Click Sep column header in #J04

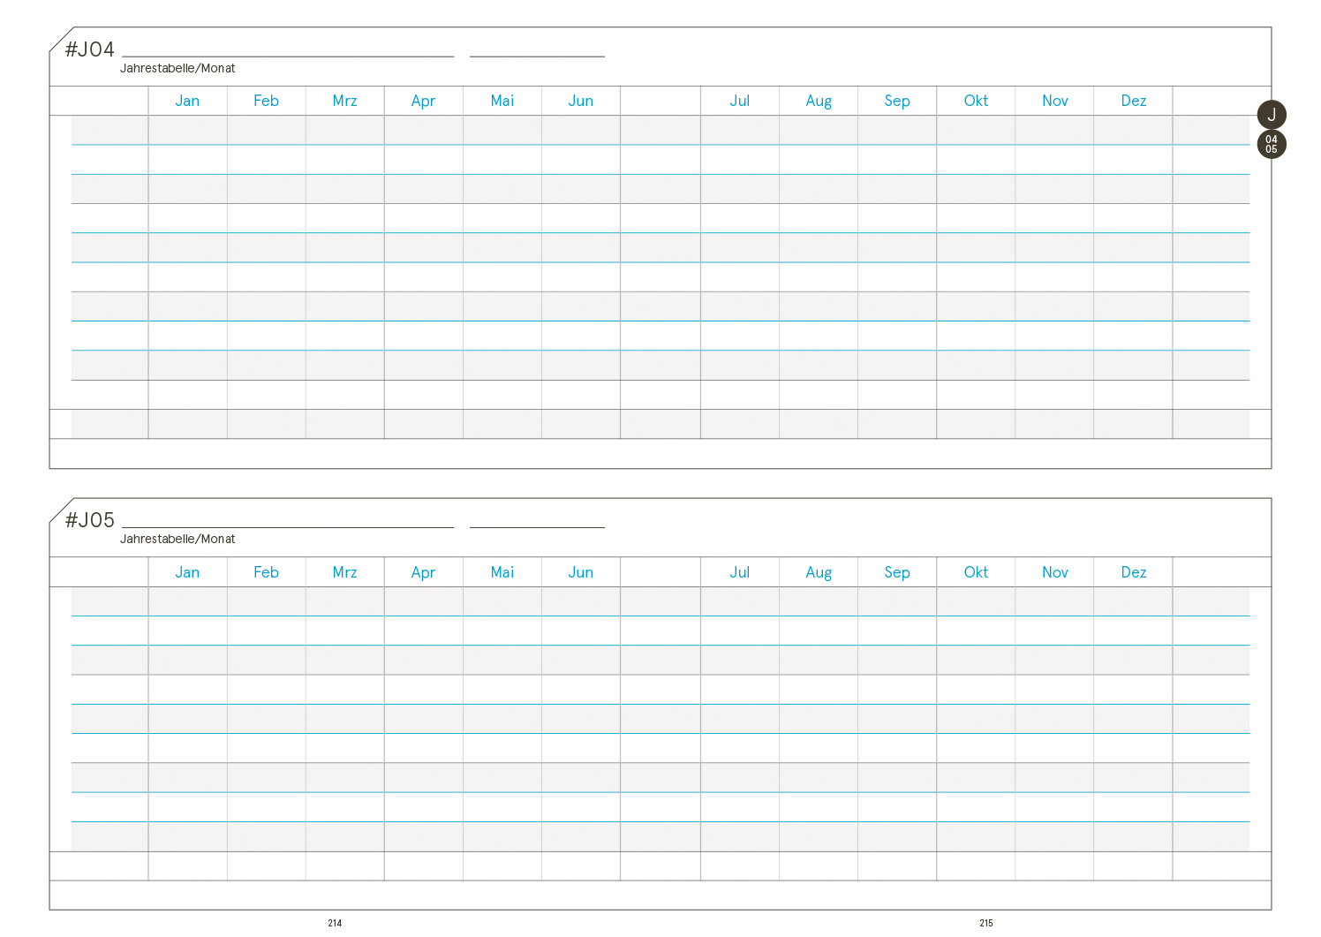click(x=897, y=101)
